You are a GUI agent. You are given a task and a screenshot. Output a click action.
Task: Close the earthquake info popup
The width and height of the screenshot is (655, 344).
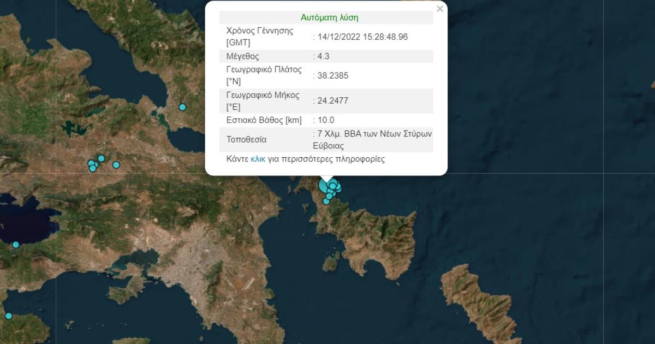(x=440, y=9)
